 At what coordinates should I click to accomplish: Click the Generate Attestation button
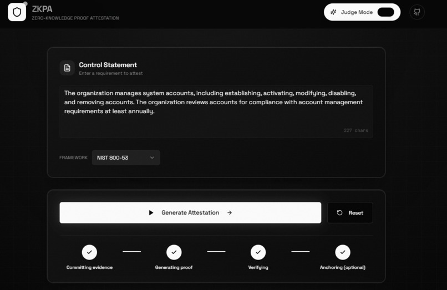click(190, 213)
